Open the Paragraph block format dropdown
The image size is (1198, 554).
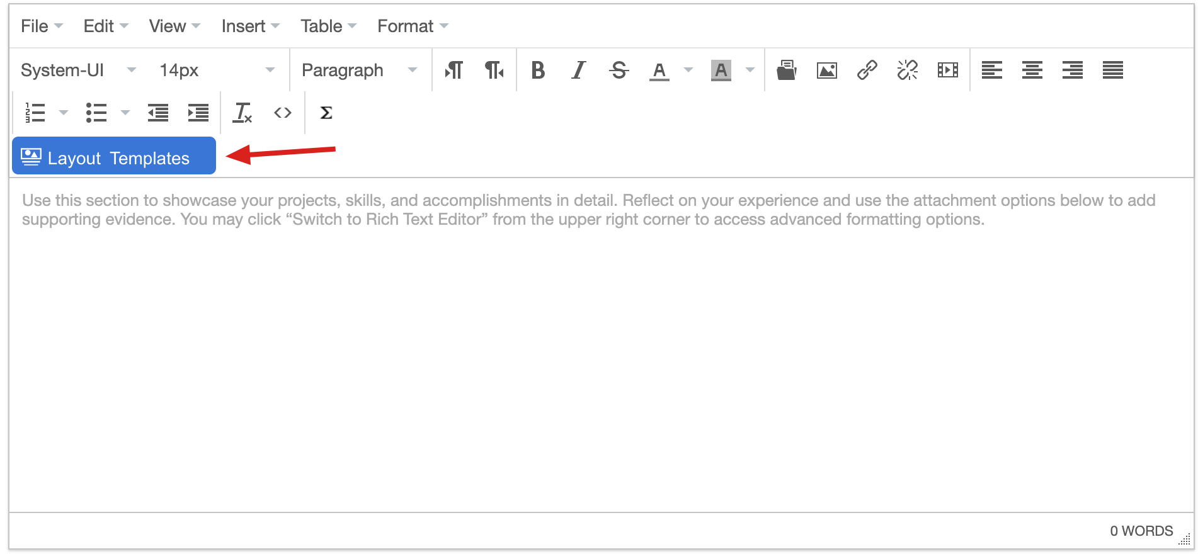(x=359, y=70)
